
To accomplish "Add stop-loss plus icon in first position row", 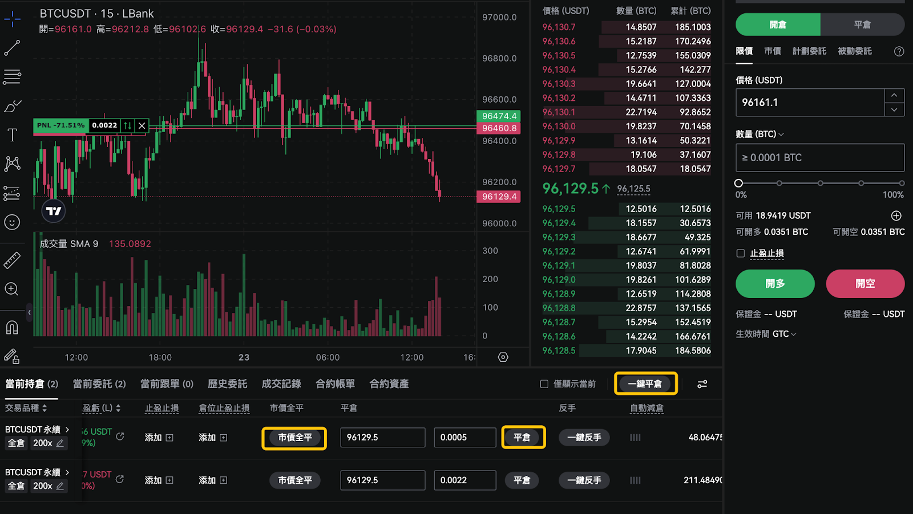I will tap(169, 438).
